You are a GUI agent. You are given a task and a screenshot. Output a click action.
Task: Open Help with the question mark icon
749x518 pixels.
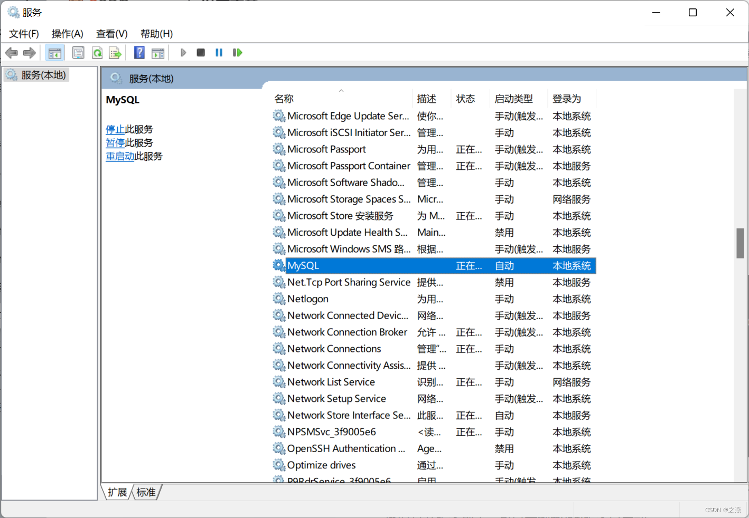click(x=139, y=52)
